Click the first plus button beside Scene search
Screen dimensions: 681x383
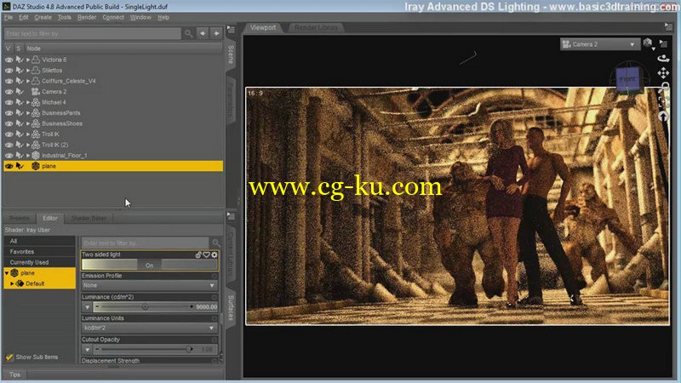pyautogui.click(x=203, y=33)
